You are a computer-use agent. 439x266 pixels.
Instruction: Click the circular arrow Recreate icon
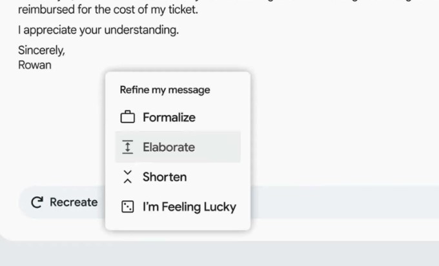click(37, 203)
